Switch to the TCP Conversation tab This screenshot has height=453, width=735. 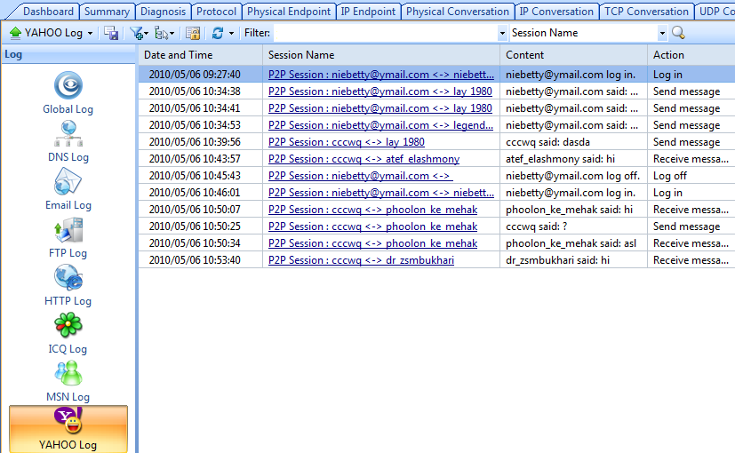pyautogui.click(x=646, y=12)
